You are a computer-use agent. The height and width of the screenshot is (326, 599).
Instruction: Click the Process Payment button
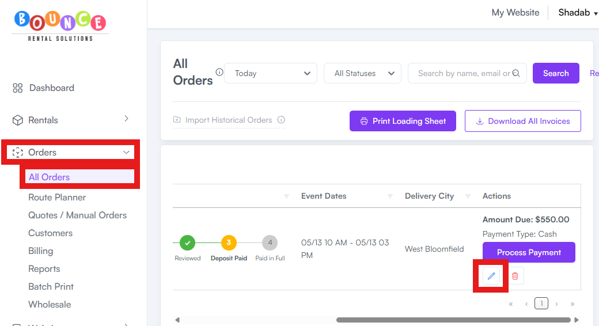[529, 252]
